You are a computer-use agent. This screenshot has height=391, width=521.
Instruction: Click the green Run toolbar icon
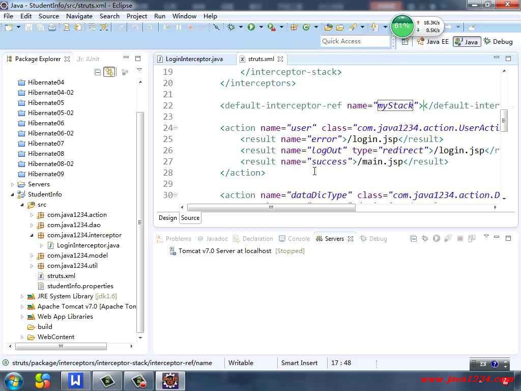pyautogui.click(x=251, y=27)
